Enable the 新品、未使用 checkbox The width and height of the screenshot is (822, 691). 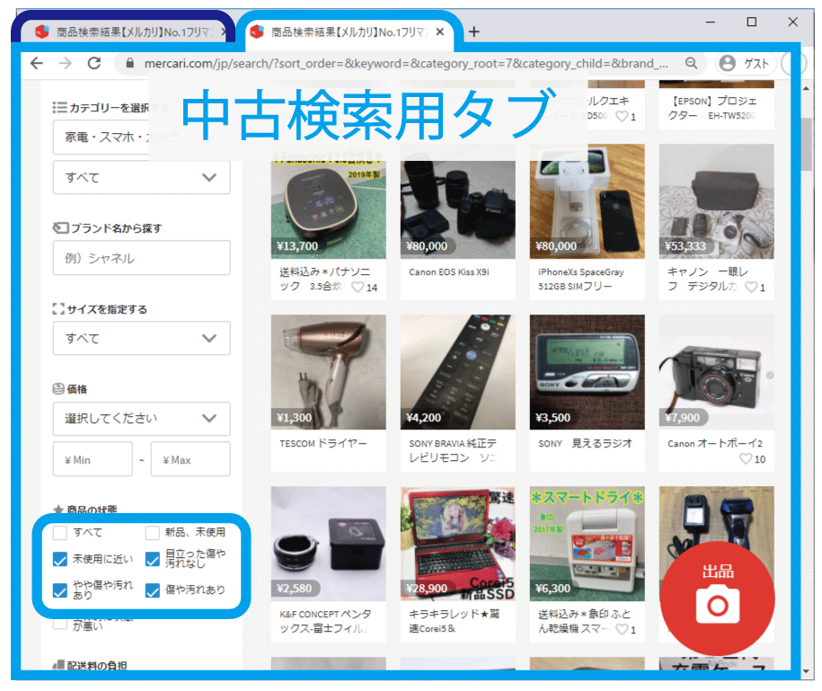click(x=153, y=533)
